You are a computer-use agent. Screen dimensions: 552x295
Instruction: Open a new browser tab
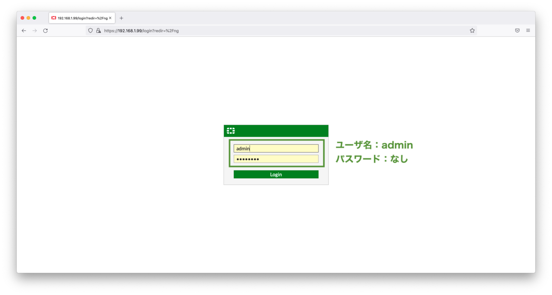click(121, 18)
